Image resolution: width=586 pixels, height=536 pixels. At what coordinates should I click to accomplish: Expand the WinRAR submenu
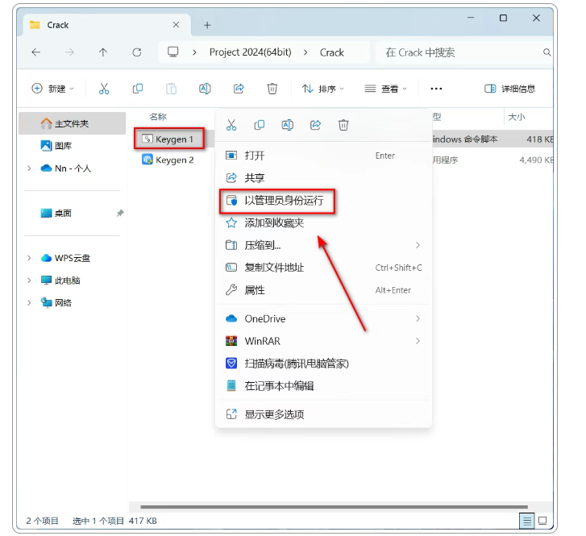point(418,341)
